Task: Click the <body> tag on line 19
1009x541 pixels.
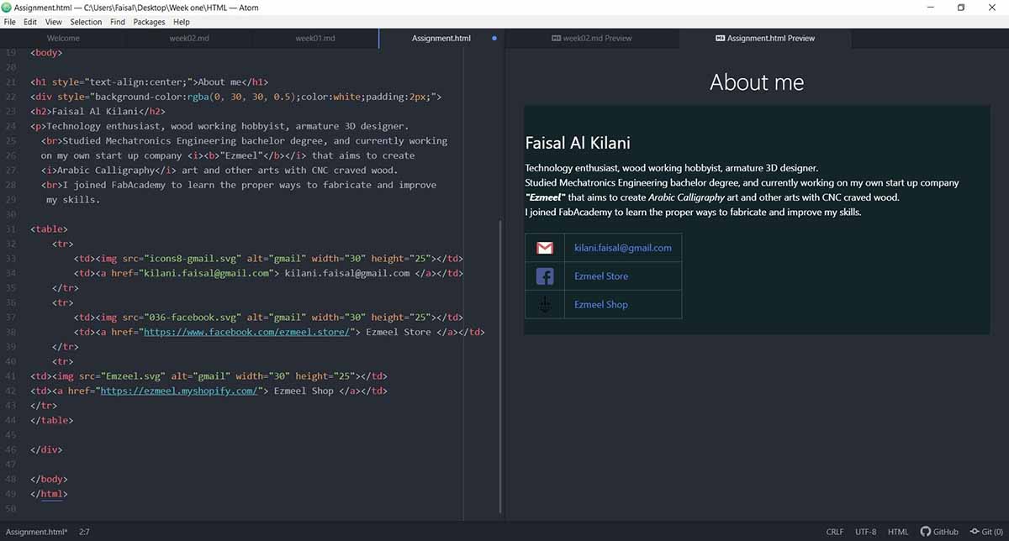Action: (x=46, y=52)
